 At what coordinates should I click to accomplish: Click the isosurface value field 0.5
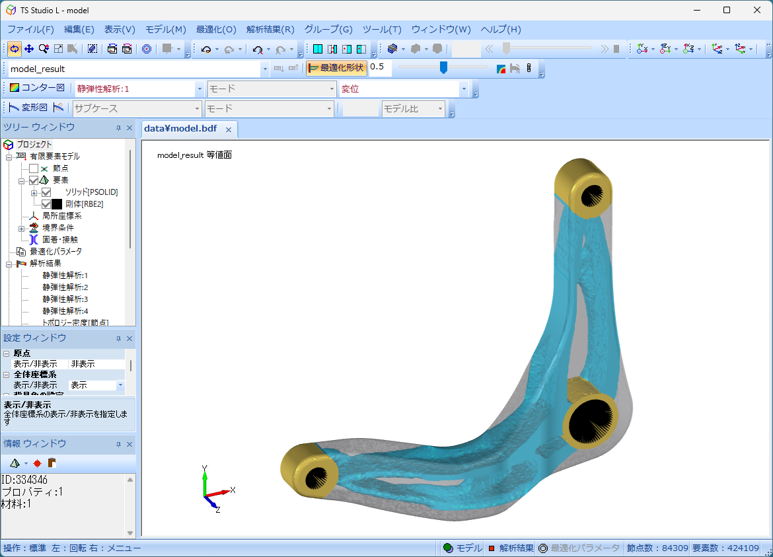click(380, 67)
